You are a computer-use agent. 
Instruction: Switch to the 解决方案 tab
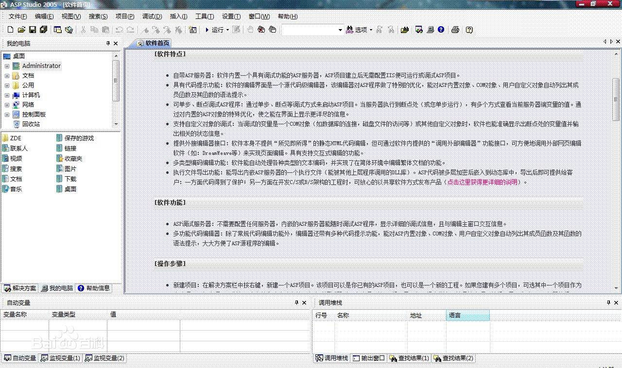pyautogui.click(x=19, y=288)
